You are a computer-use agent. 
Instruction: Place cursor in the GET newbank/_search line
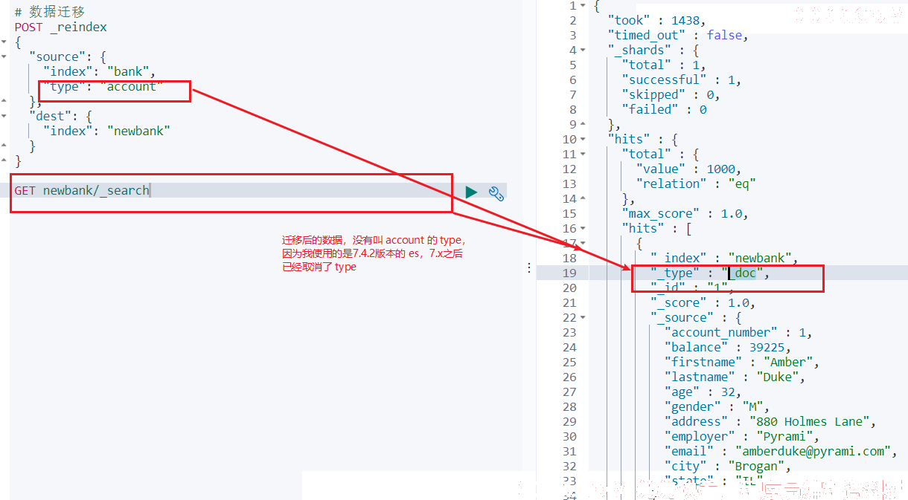82,190
